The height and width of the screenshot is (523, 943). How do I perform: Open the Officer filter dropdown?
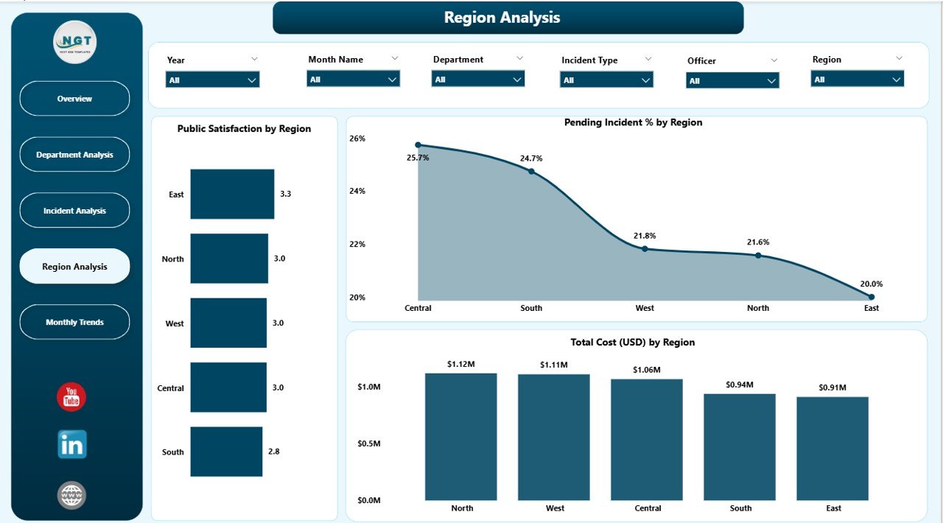[732, 81]
